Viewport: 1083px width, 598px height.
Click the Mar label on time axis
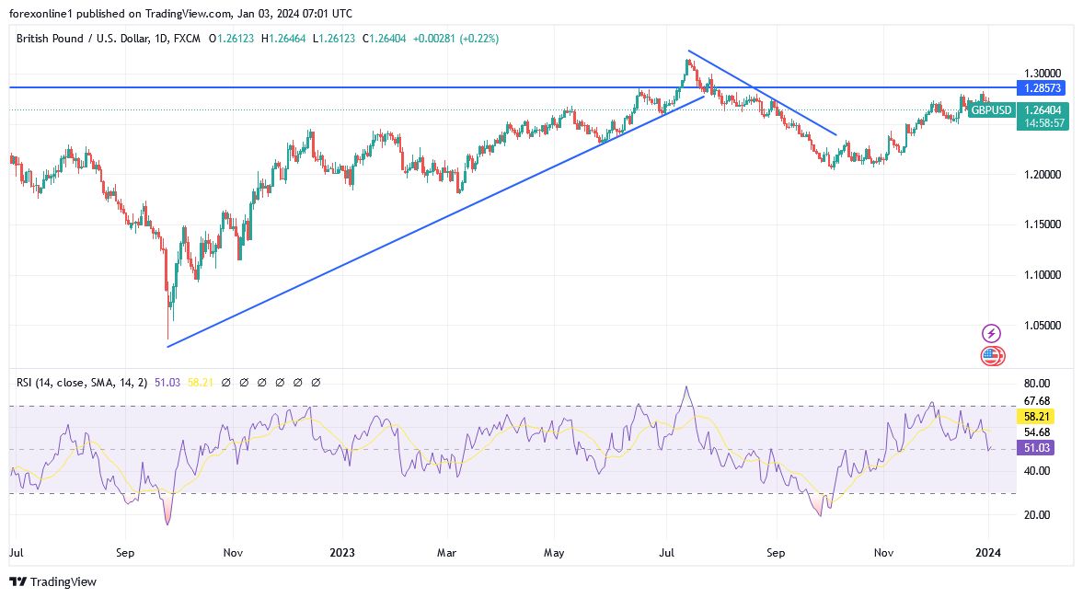(447, 552)
